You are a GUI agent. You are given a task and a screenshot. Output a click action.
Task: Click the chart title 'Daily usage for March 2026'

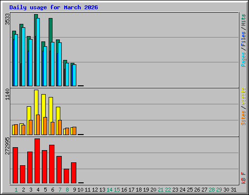(x=53, y=7)
